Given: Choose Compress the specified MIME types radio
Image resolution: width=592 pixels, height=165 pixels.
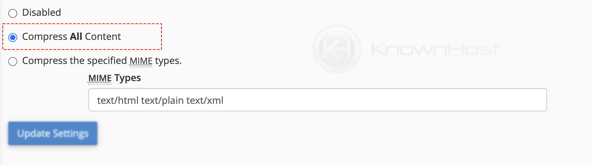Looking at the screenshot, I should 13,62.
